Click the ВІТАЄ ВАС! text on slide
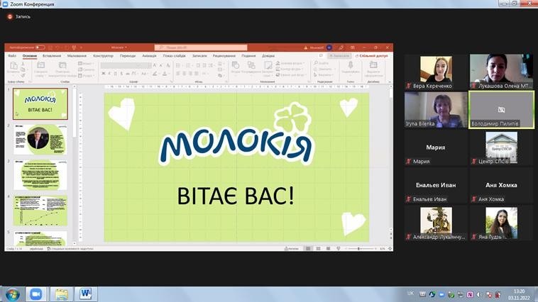 [236, 196]
